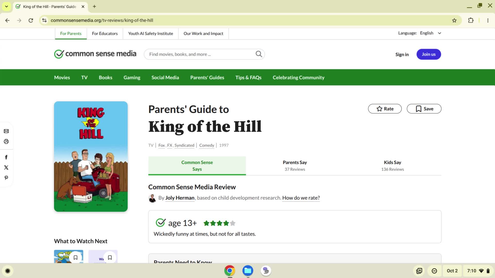The image size is (495, 278).
Task: Open Chrome tab search dropdown arrow
Action: click(x=6, y=6)
